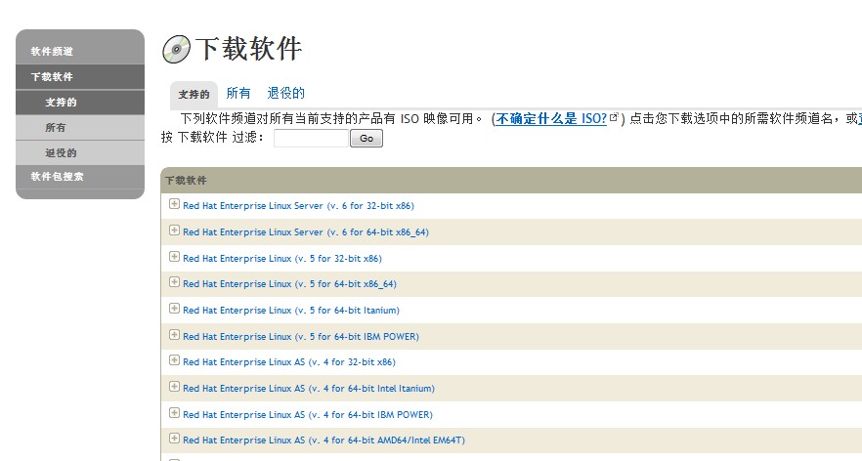Select 支持的 submenu item in sidebar
The height and width of the screenshot is (461, 862).
click(x=80, y=103)
